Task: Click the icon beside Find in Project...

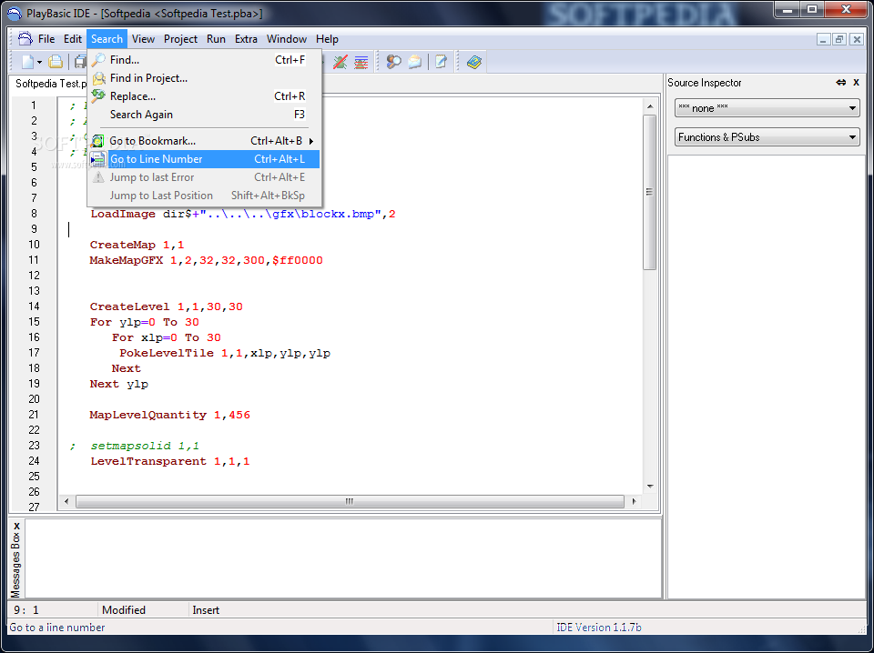Action: coord(98,78)
